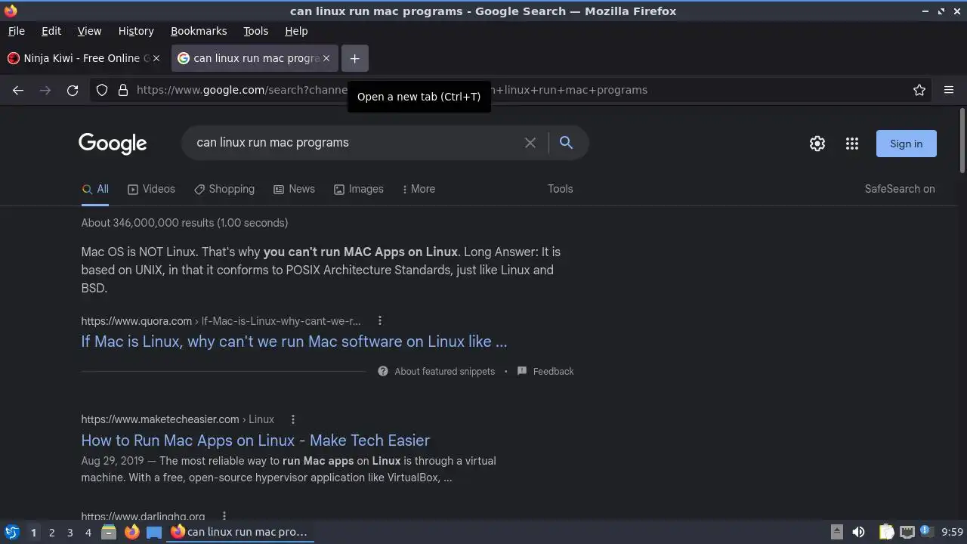Go back to the previous page
The image size is (967, 544).
click(x=18, y=90)
